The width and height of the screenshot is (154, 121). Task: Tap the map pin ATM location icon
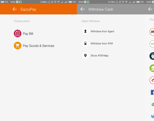click(x=85, y=55)
